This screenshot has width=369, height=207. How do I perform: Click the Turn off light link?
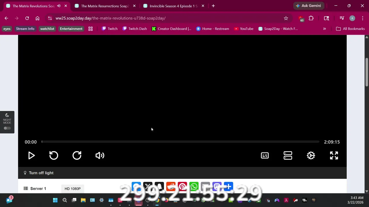coord(41,173)
